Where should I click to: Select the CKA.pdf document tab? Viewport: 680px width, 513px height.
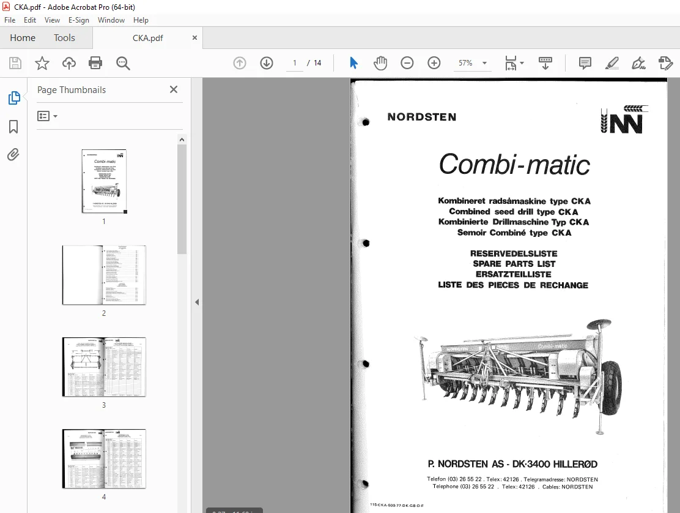147,38
